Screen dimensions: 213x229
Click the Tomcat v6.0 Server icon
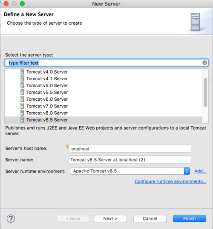tap(22, 99)
